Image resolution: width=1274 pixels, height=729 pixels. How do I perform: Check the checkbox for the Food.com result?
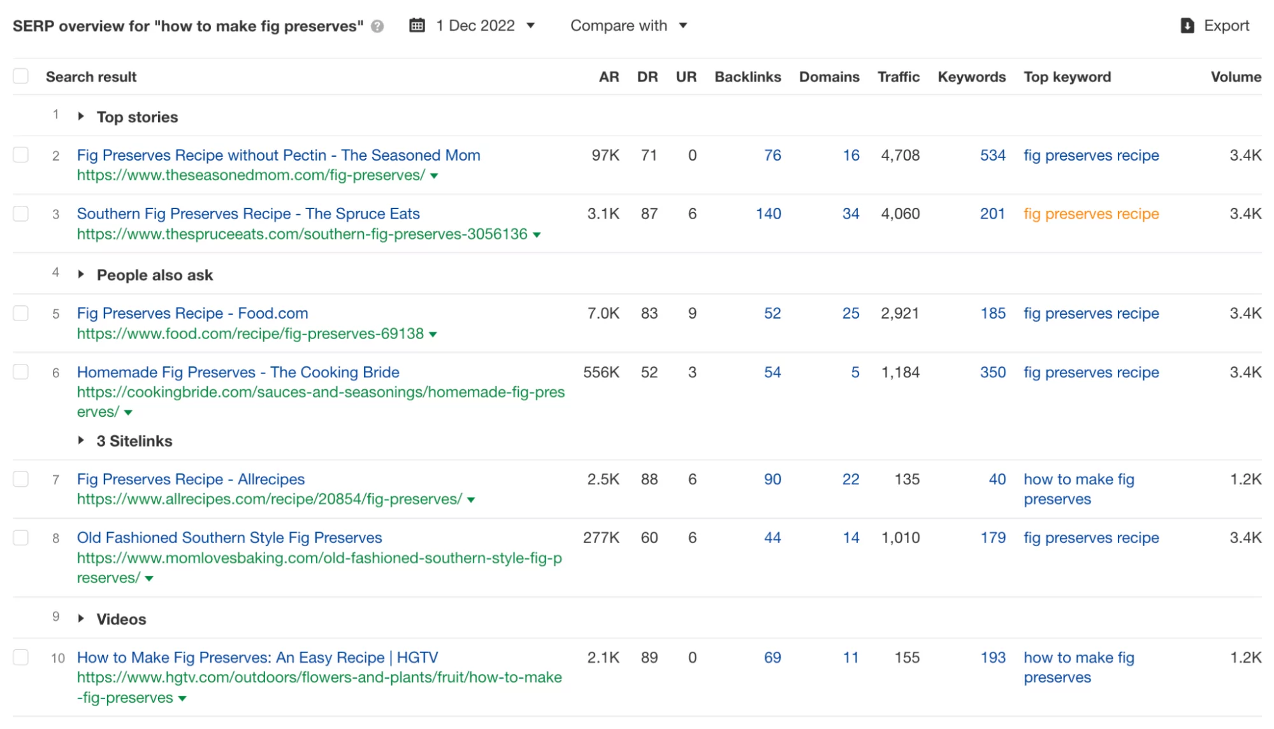click(20, 313)
